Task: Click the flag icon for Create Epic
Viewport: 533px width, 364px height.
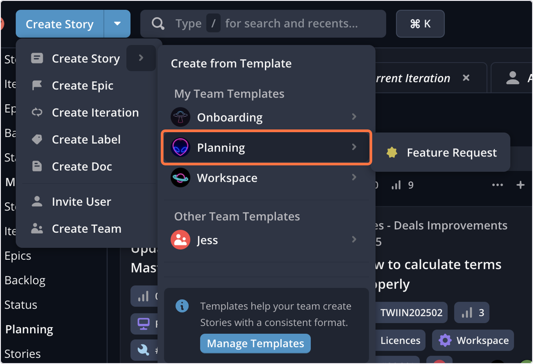Action: coord(37,85)
